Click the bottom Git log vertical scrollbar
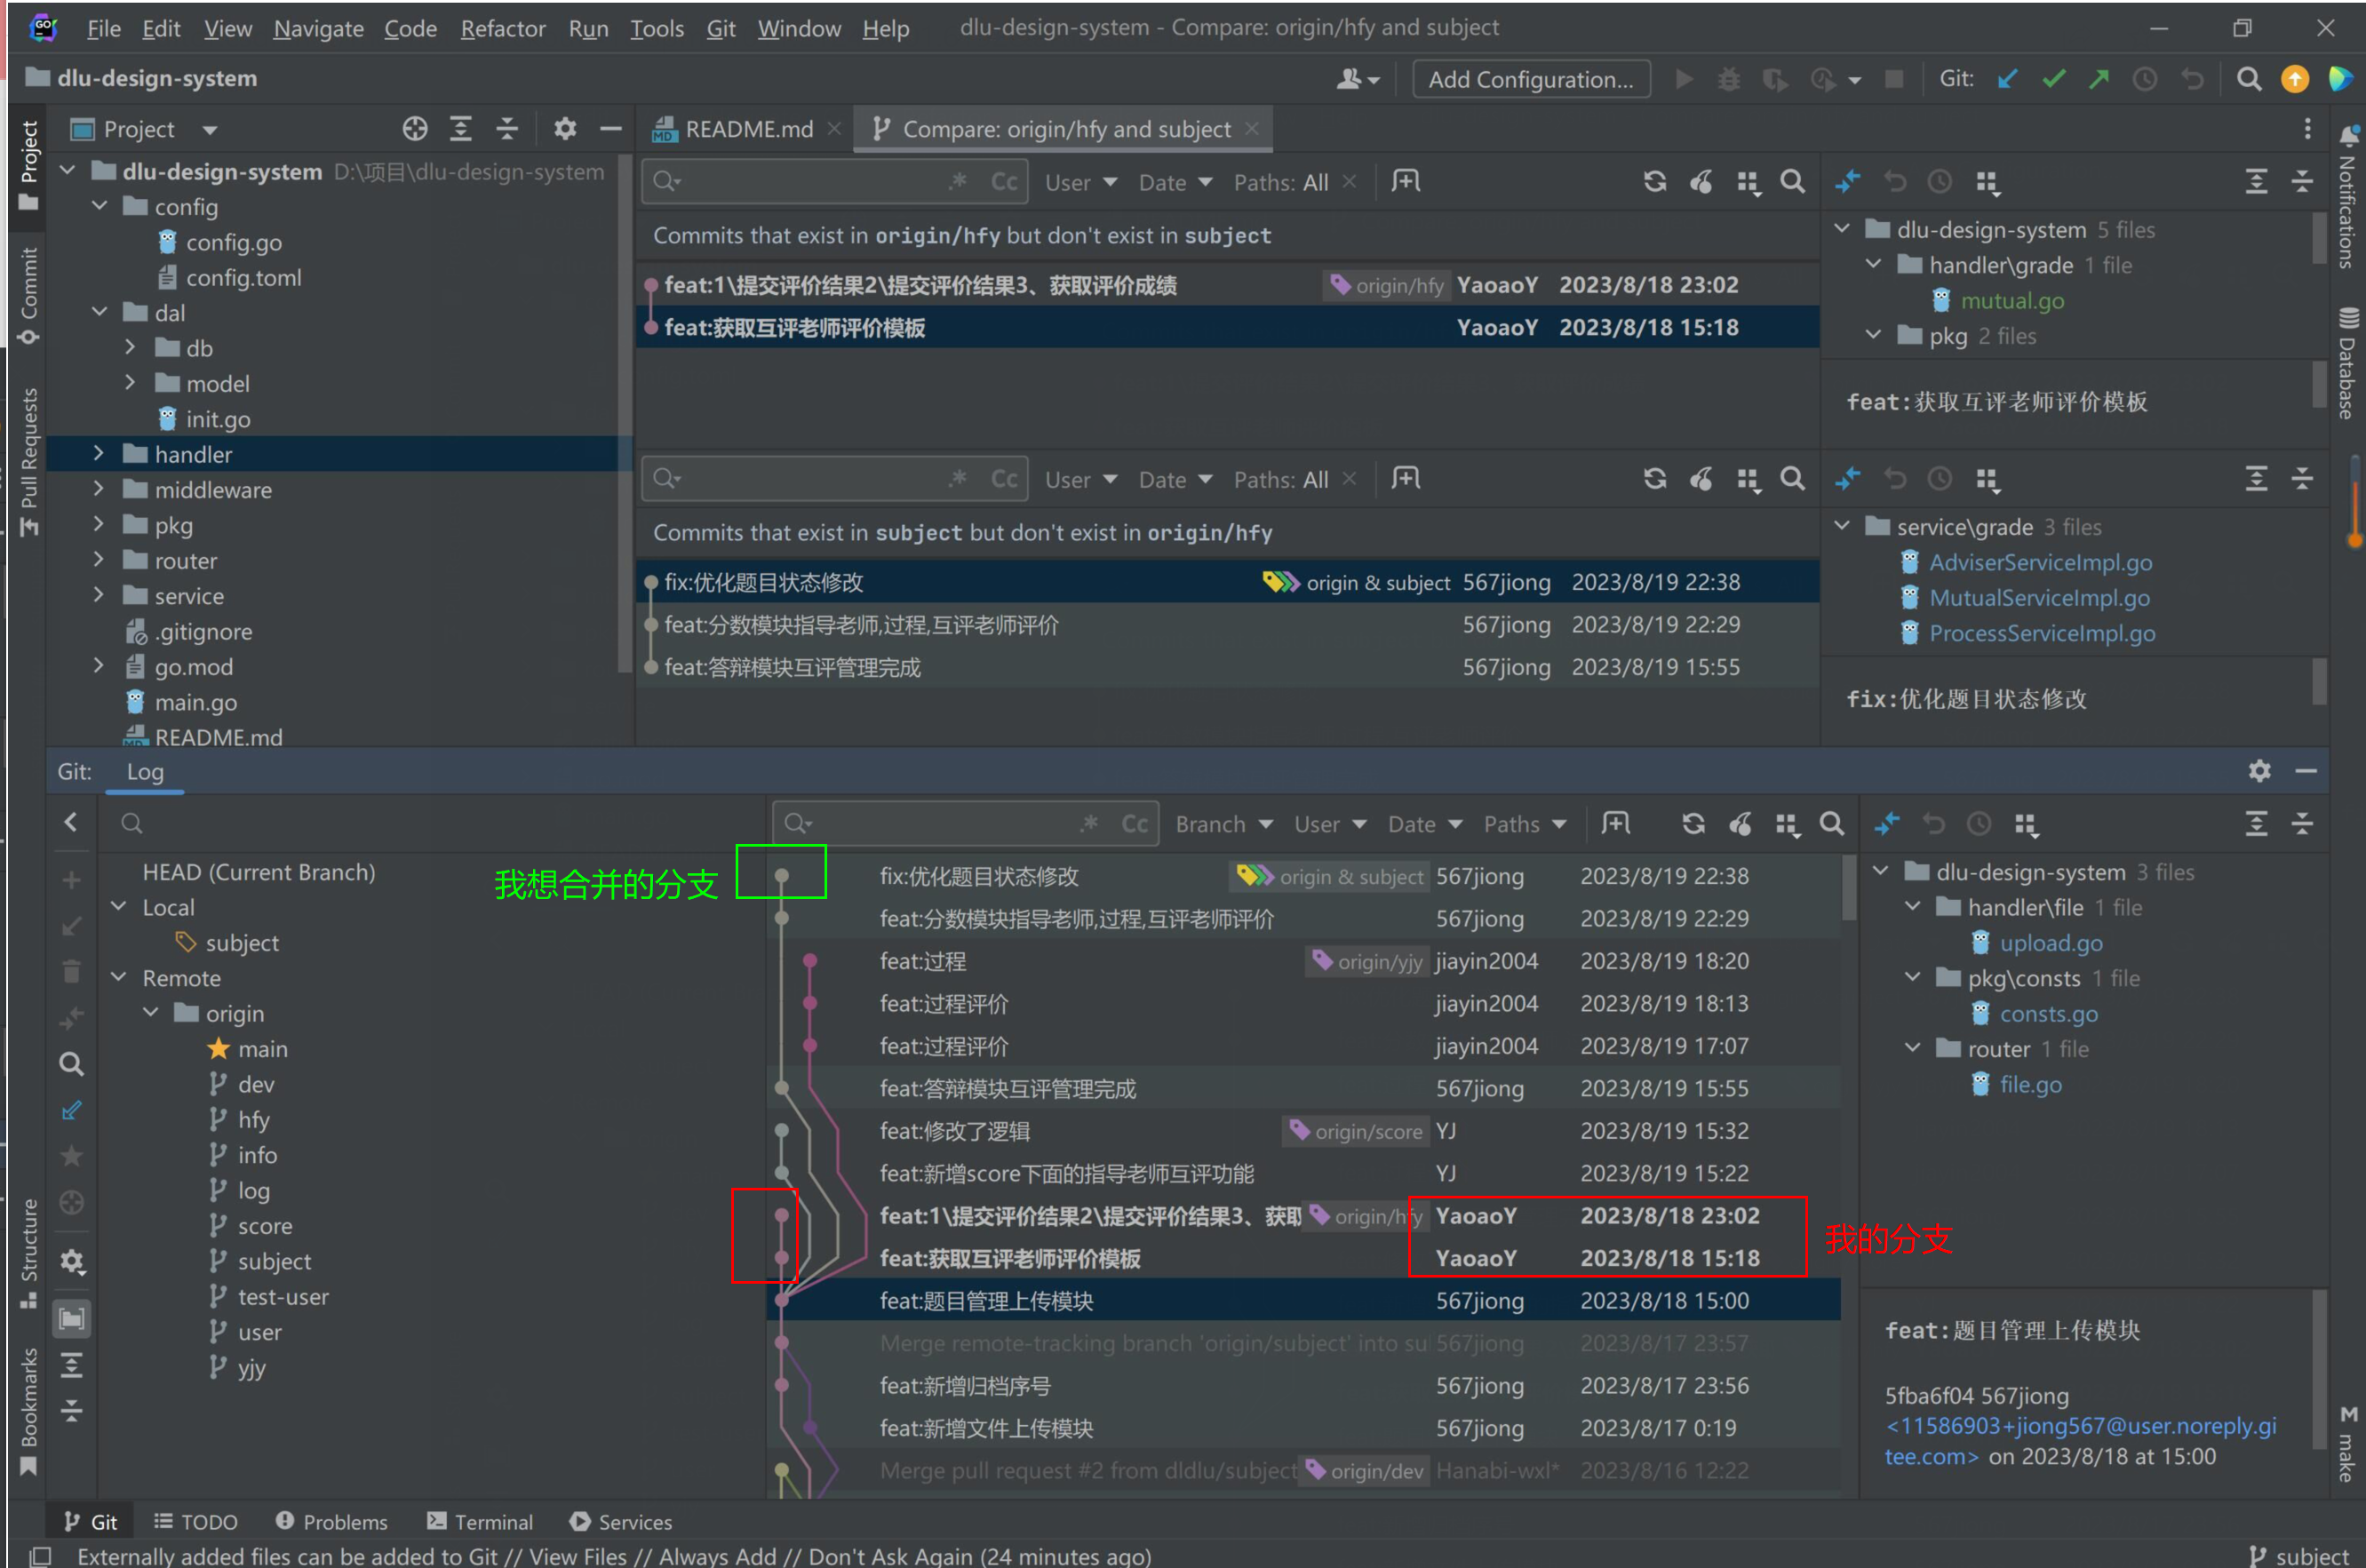The height and width of the screenshot is (1568, 2366). [1849, 890]
